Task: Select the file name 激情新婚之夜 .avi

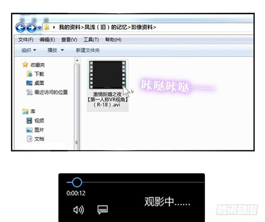Action: [x=107, y=100]
